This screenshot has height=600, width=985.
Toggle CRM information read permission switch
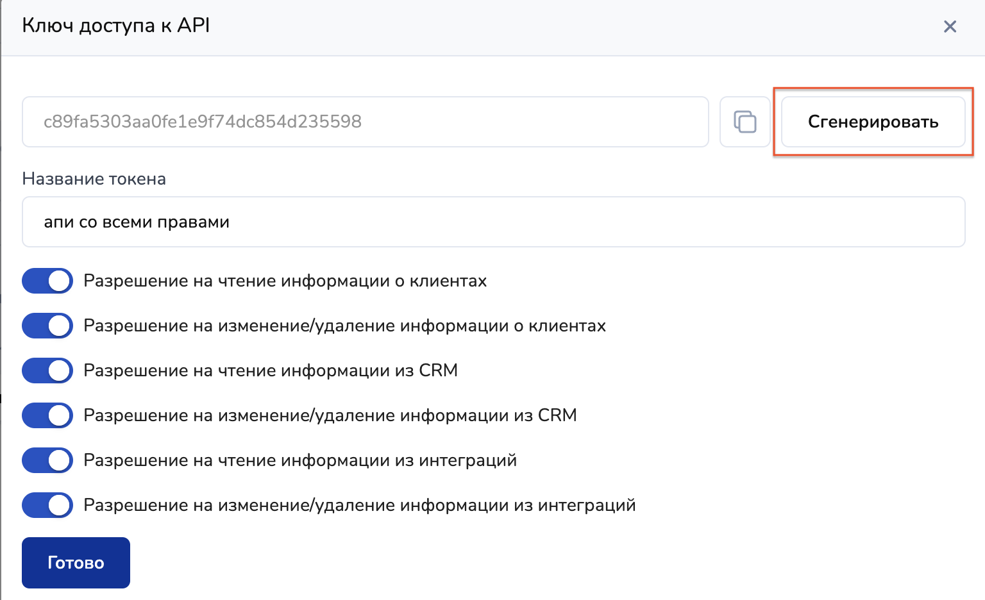click(47, 371)
